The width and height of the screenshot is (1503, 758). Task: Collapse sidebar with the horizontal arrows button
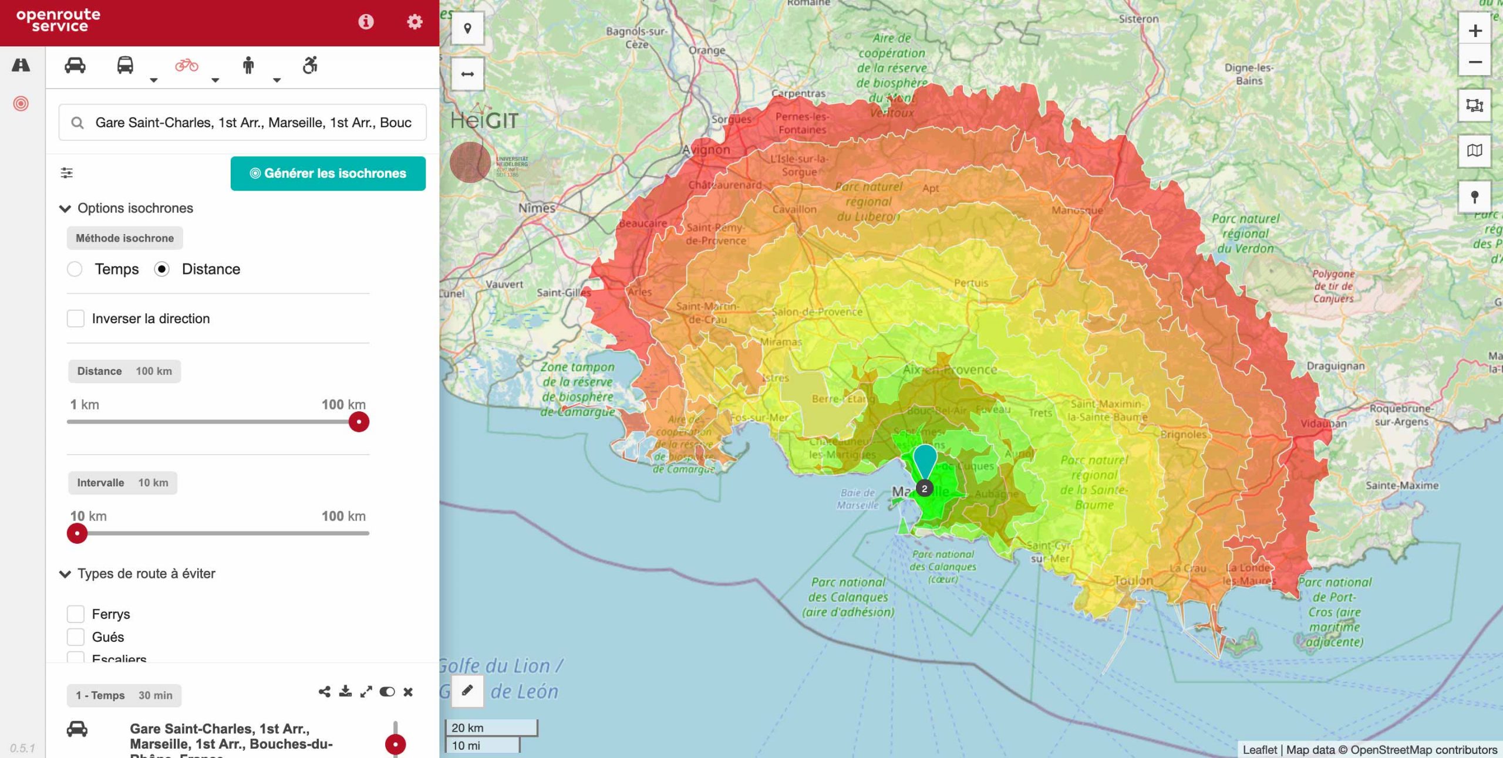468,74
